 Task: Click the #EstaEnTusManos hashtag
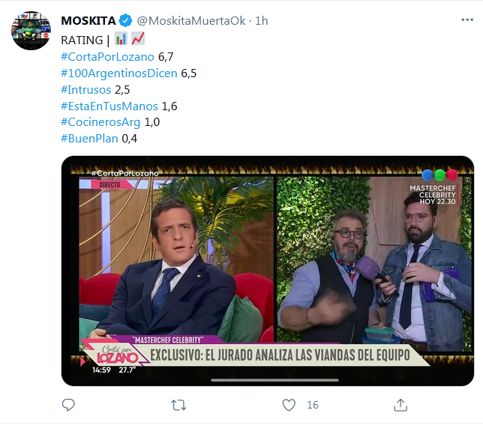109,106
